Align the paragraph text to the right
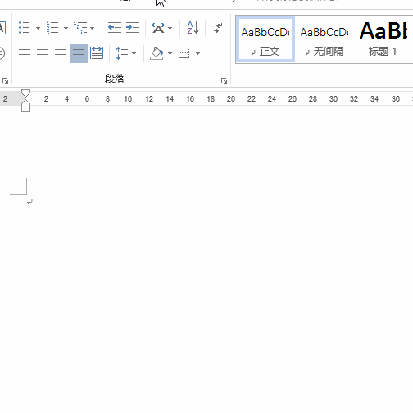This screenshot has width=413, height=413. pos(61,53)
